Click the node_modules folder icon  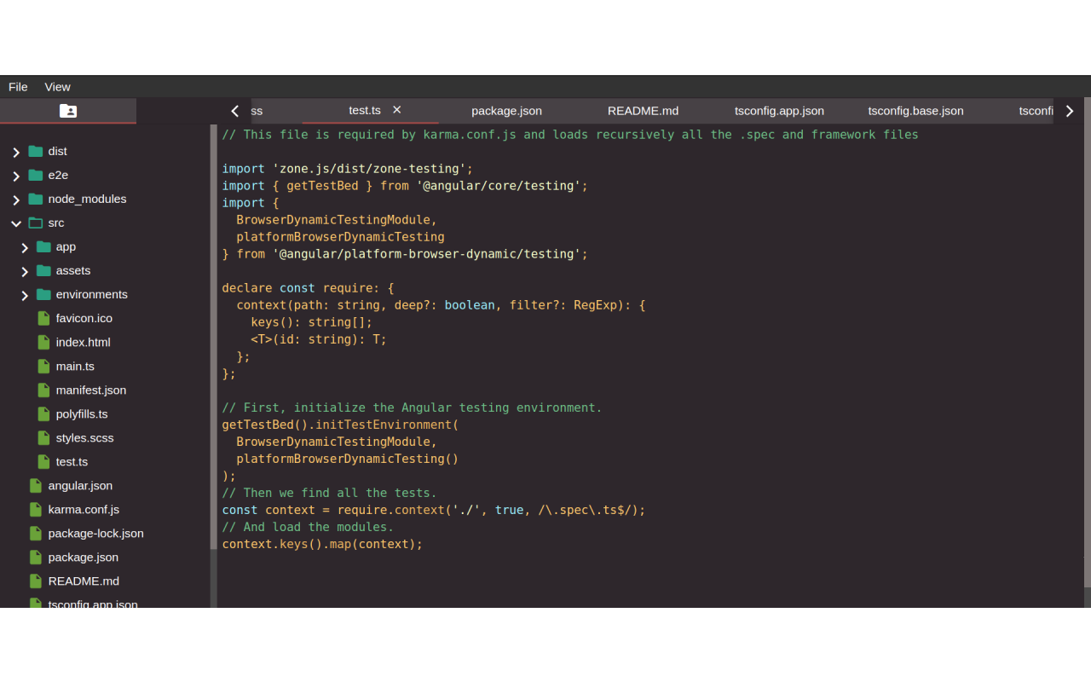[34, 199]
